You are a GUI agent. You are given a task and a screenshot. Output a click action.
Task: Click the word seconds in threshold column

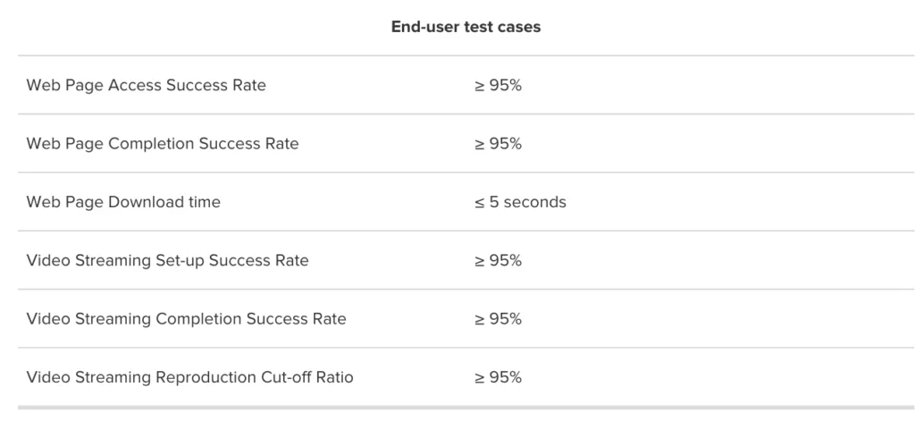click(534, 202)
